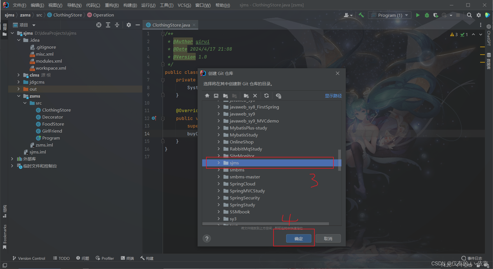The width and height of the screenshot is (493, 269).
Task: Expand OnlineShop folder in Git dialog
Action: [219, 142]
